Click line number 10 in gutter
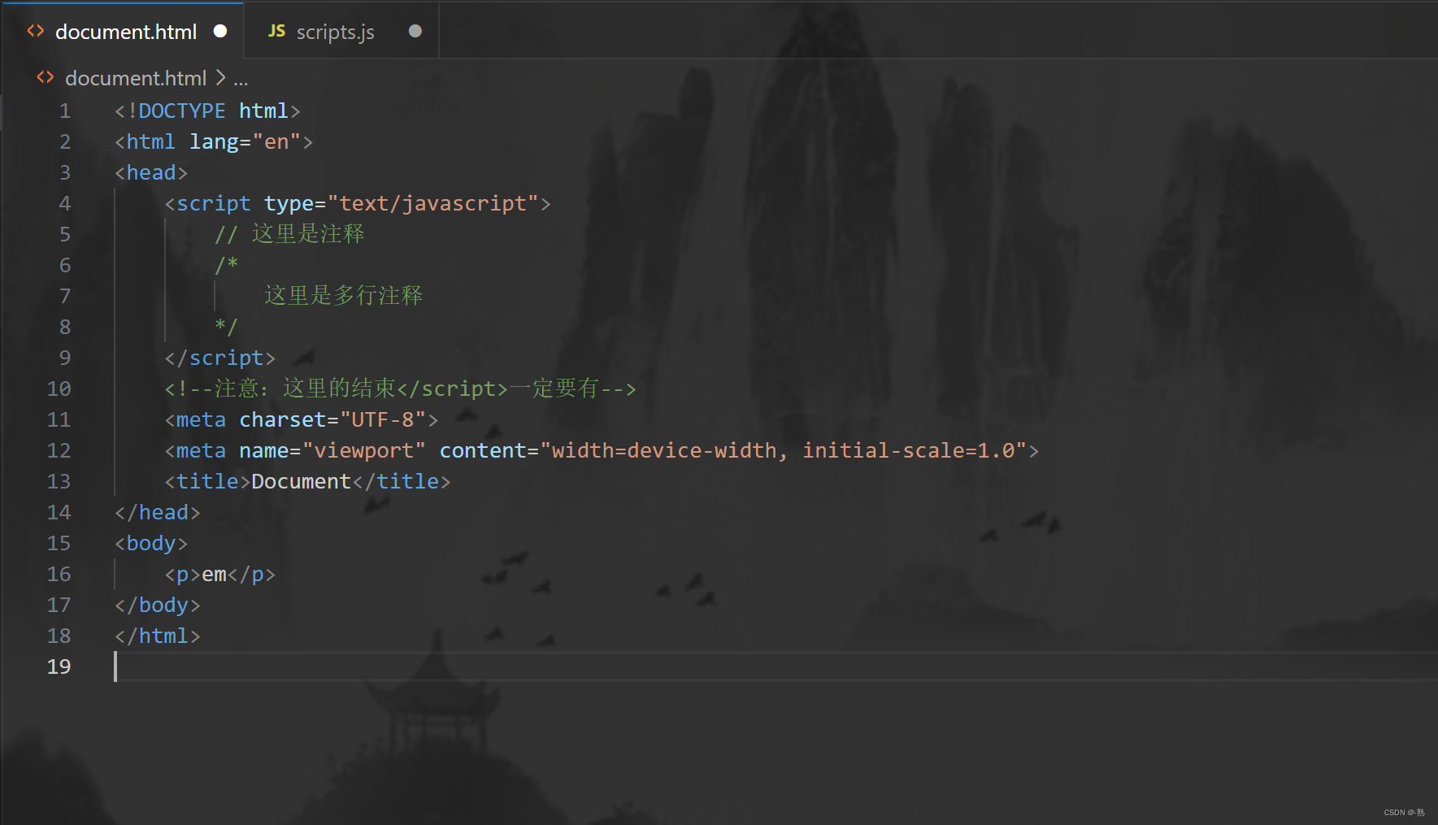Screen dimensions: 1438x825 [59, 389]
